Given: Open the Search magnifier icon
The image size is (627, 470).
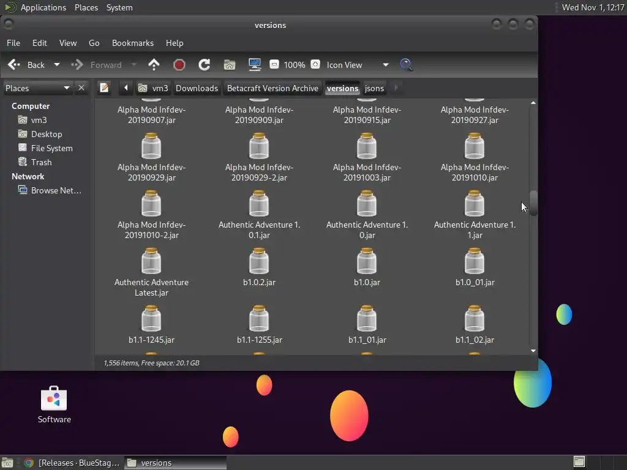Looking at the screenshot, I should pos(407,65).
